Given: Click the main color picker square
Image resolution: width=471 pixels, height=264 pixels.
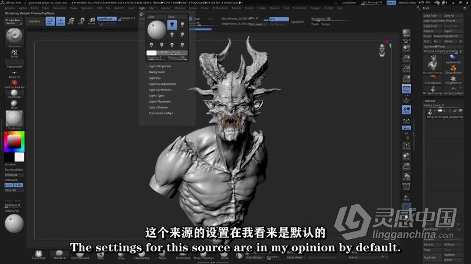Looking at the screenshot, I should pyautogui.click(x=14, y=141).
